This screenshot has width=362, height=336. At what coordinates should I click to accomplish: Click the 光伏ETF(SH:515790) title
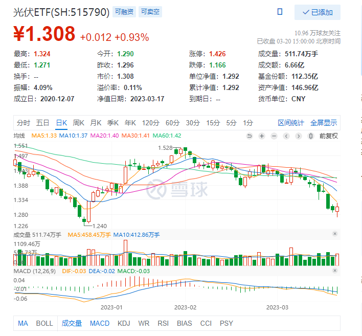click(x=61, y=12)
